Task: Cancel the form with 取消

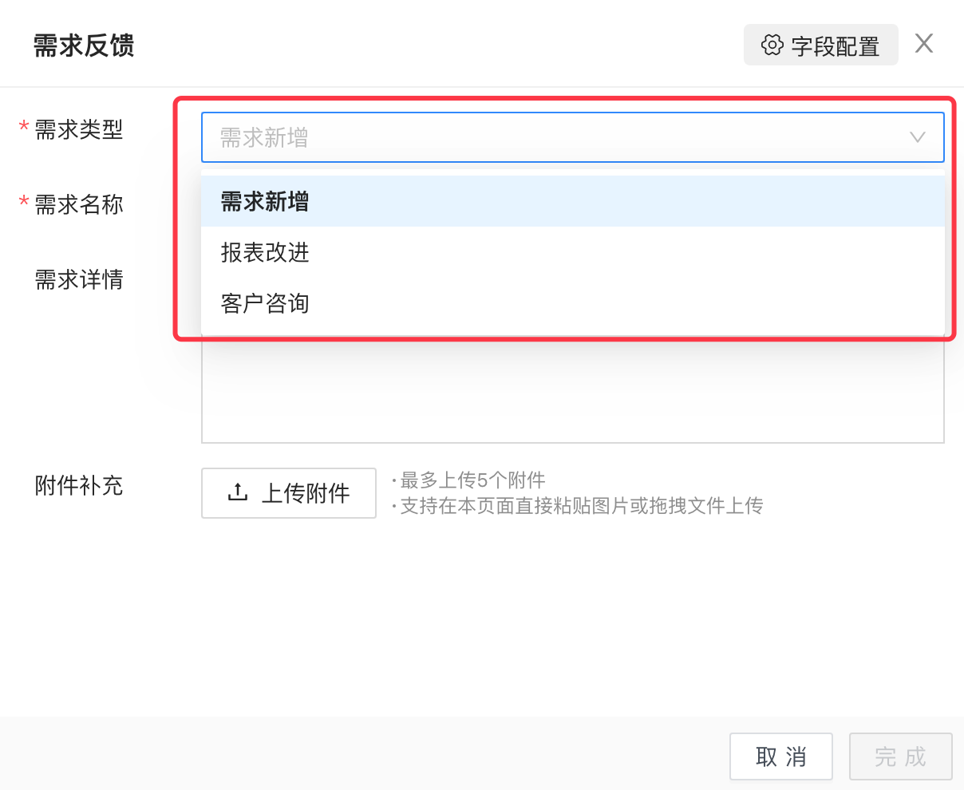Action: 780,756
